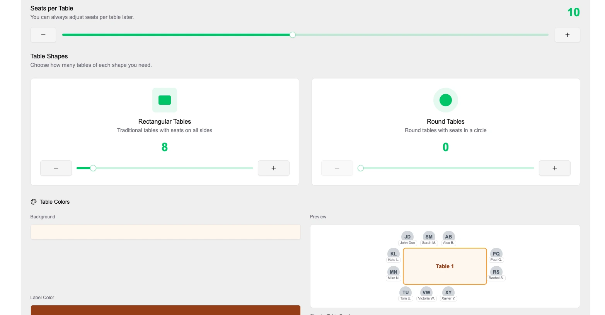Click the green seat count showing 10
605x315 pixels.
coord(573,12)
